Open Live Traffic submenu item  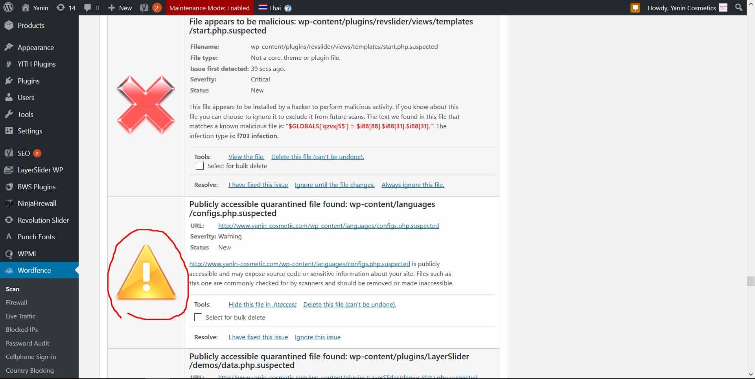pyautogui.click(x=20, y=316)
